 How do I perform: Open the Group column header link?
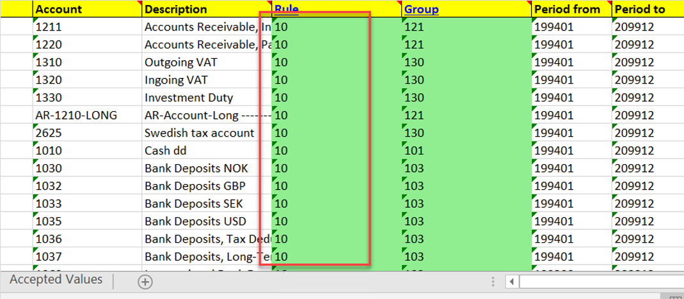[x=422, y=9]
